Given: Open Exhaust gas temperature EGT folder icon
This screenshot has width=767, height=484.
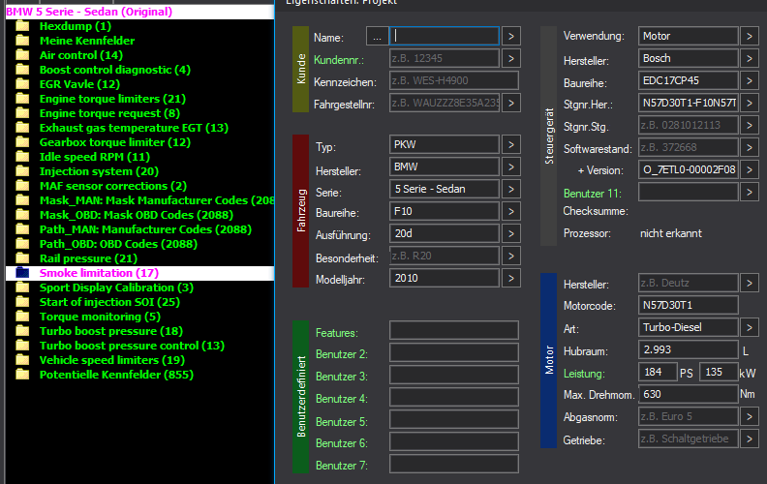Looking at the screenshot, I should 22,128.
